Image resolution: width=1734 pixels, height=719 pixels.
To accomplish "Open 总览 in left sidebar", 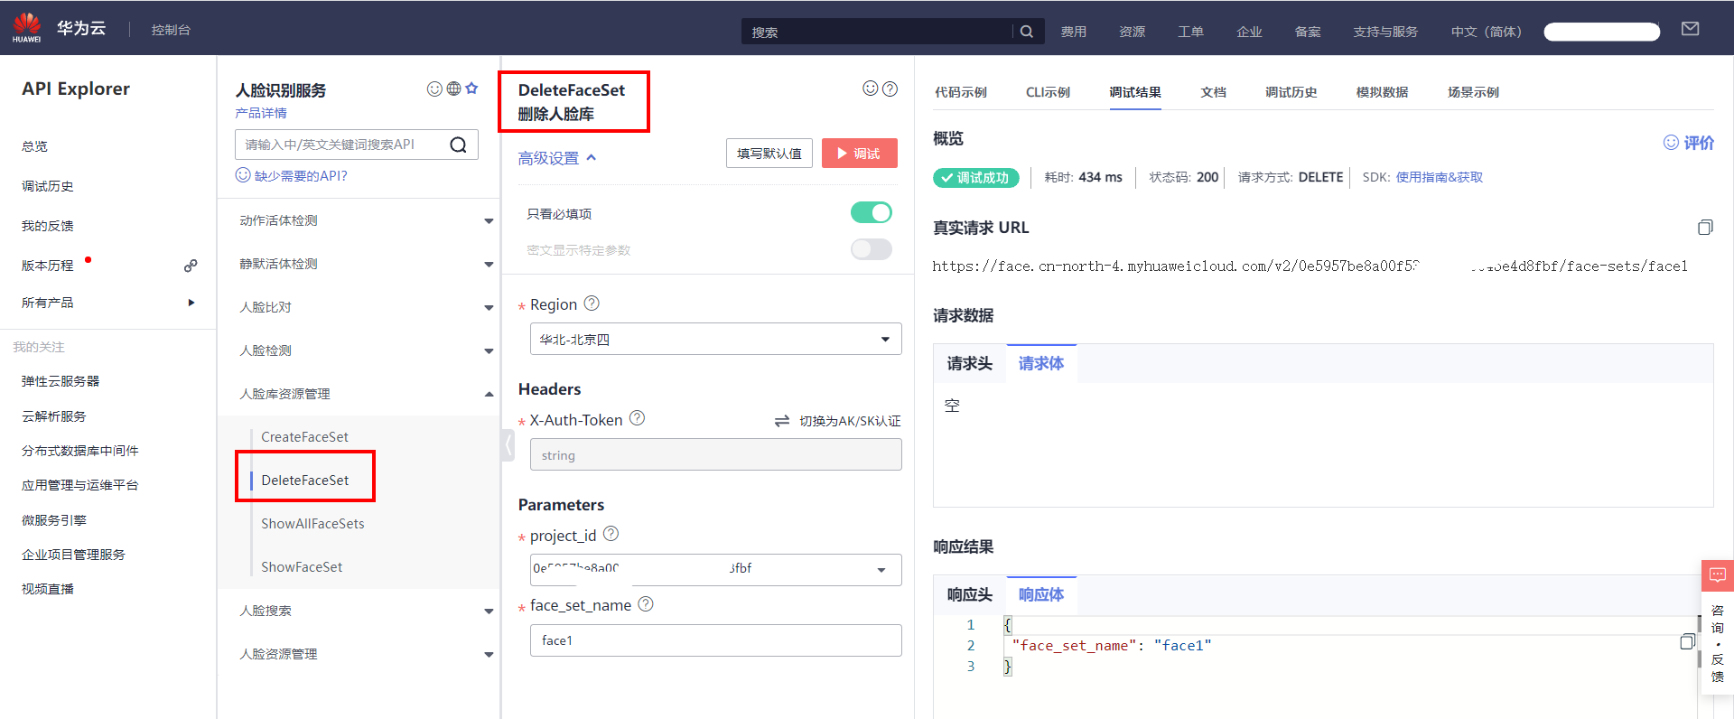I will pos(34,146).
